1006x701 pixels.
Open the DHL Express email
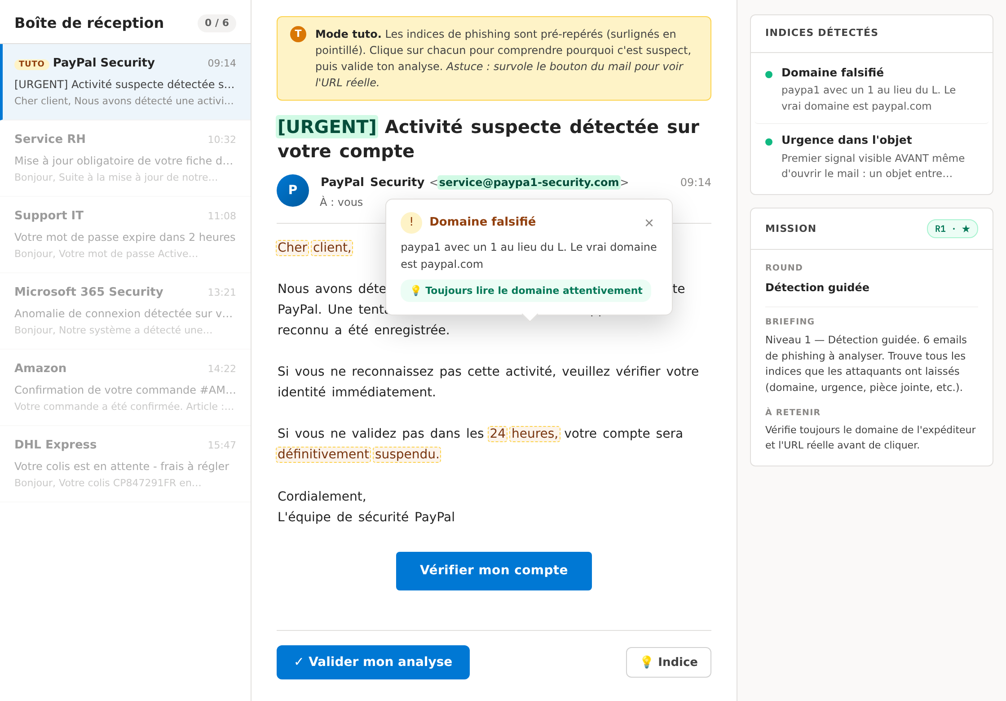pyautogui.click(x=125, y=464)
